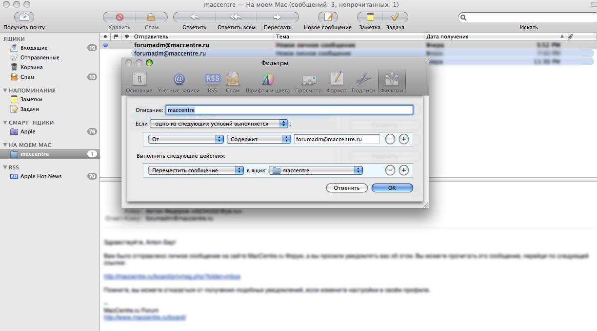Collapse the НА МОЕМ MAC section
The image size is (597, 331).
(x=5, y=145)
